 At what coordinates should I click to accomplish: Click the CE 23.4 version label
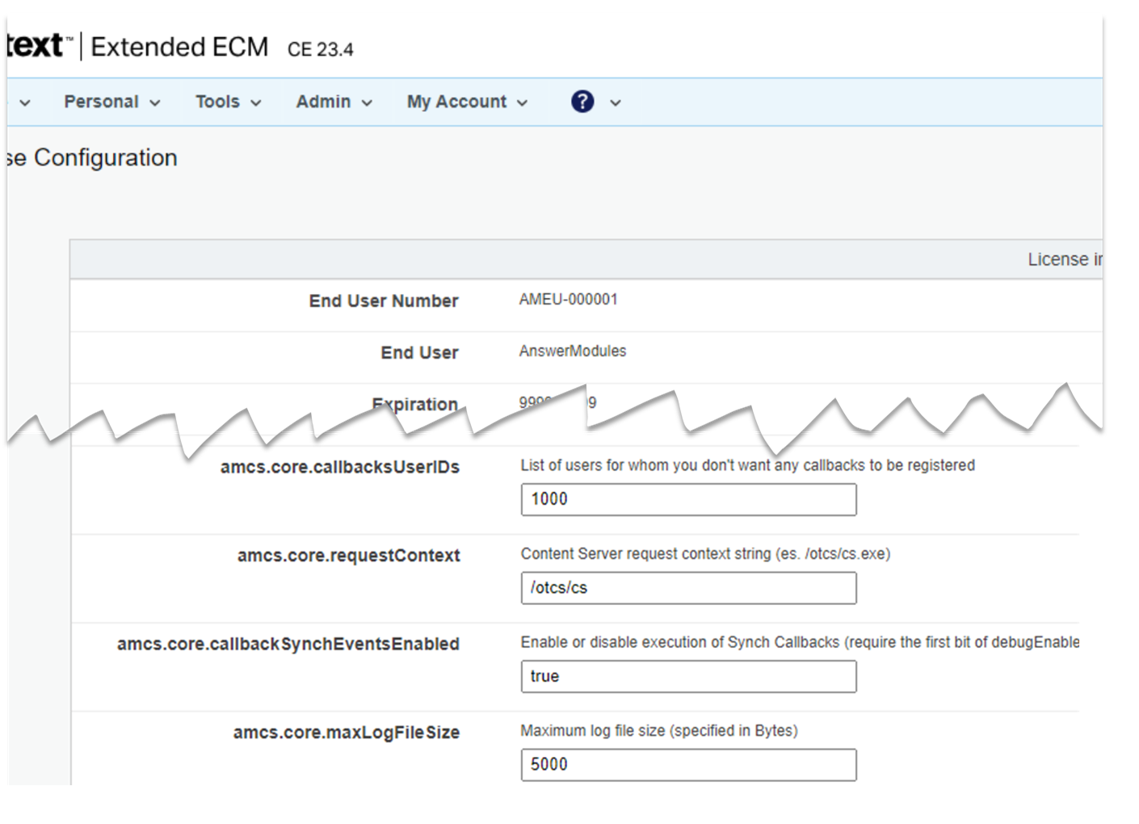pyautogui.click(x=320, y=50)
